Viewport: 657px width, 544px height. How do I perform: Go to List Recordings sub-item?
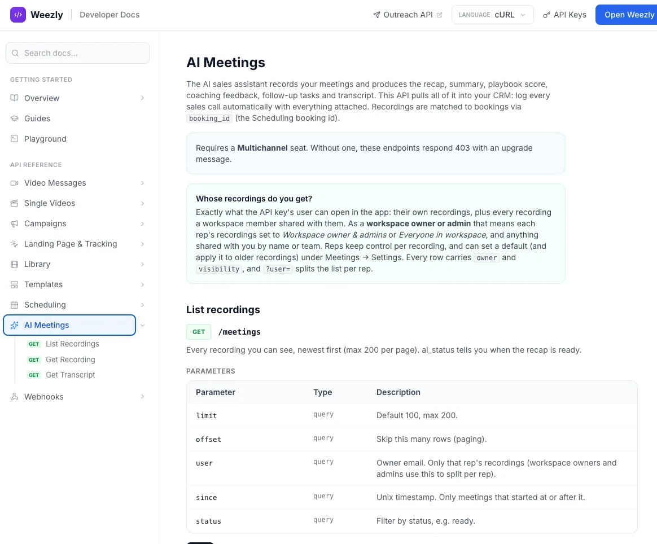pyautogui.click(x=72, y=344)
